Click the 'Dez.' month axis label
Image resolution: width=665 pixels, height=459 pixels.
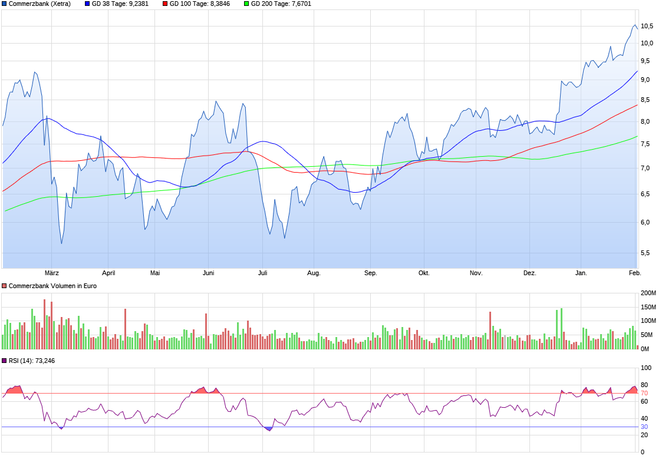(530, 273)
